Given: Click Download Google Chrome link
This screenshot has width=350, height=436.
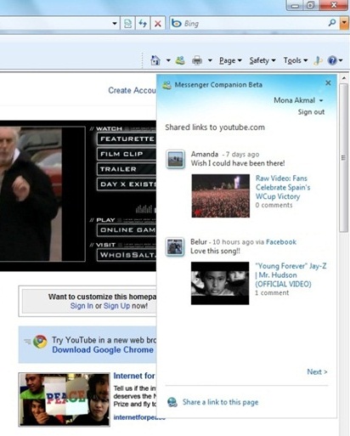Looking at the screenshot, I should point(103,349).
